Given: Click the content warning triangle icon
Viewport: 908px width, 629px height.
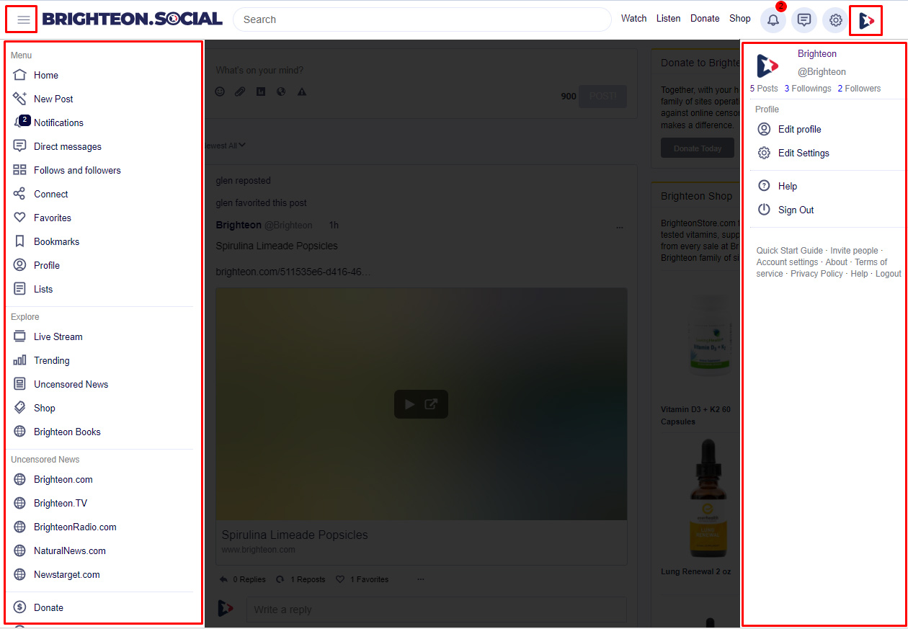Looking at the screenshot, I should 302,92.
